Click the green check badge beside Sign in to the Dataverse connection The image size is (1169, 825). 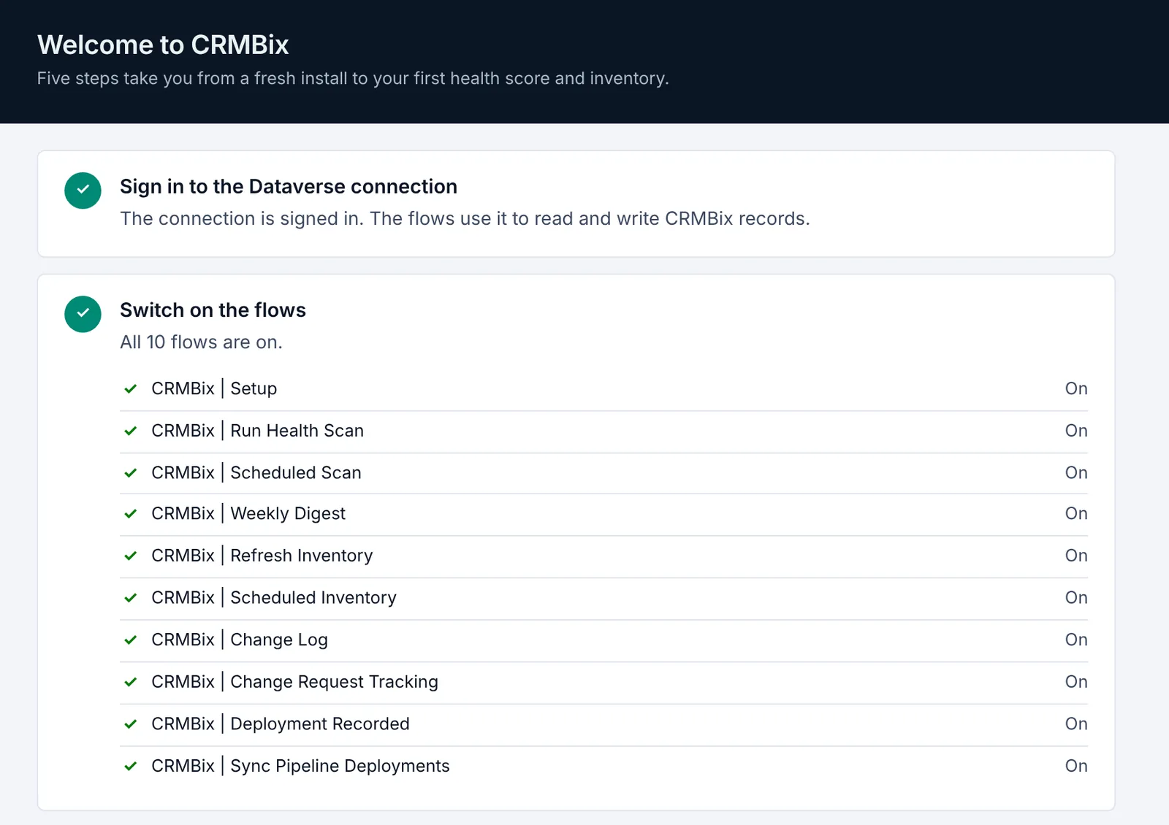click(x=83, y=191)
